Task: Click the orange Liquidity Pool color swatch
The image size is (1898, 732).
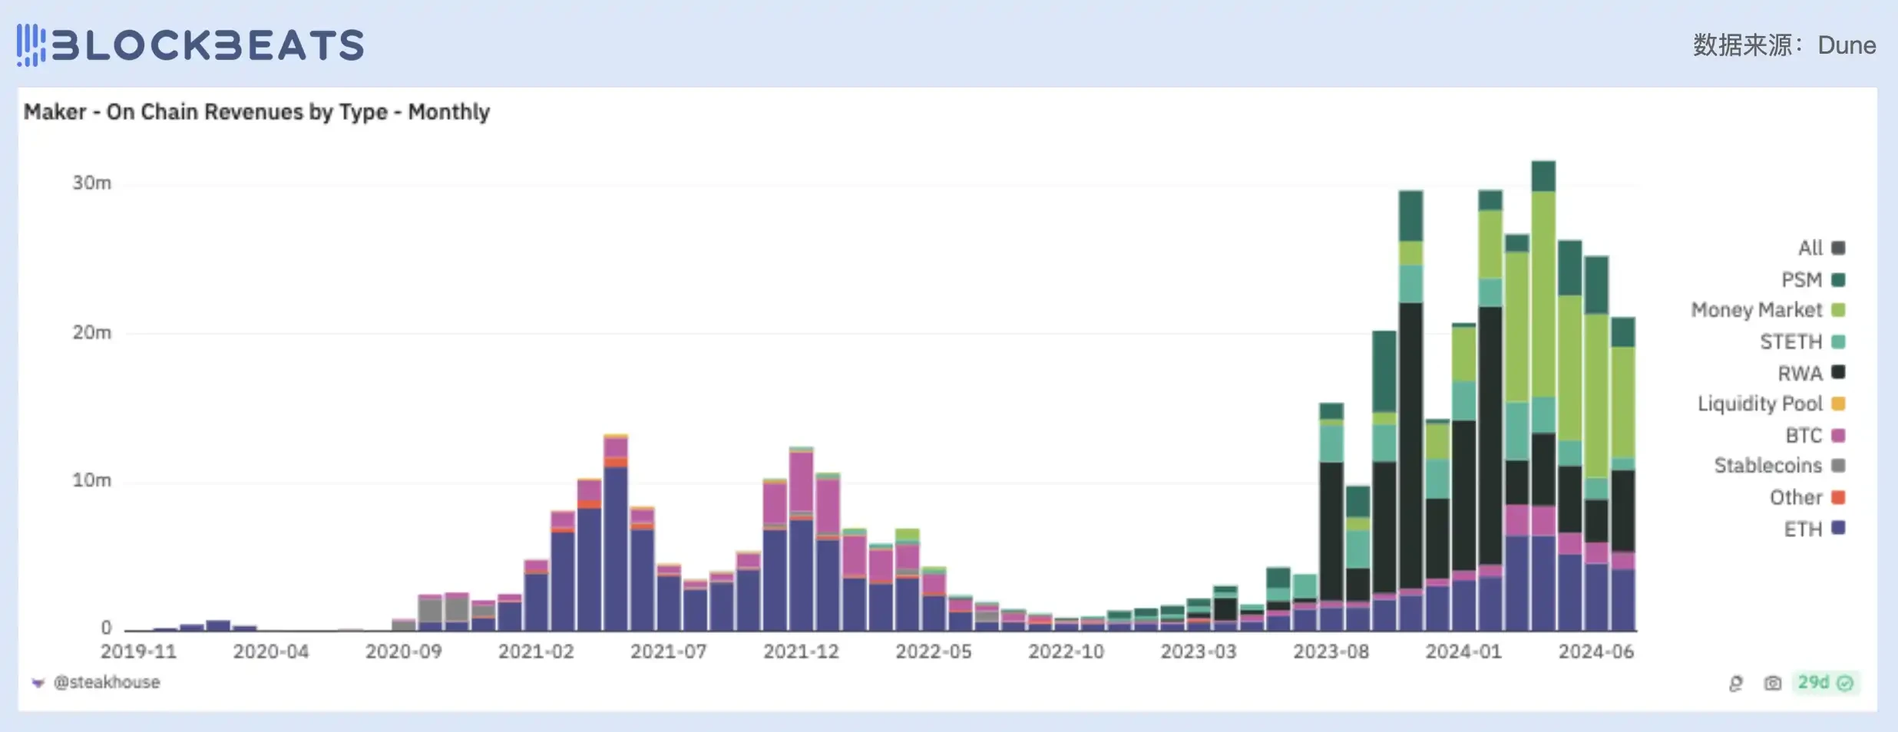Action: 1838,404
